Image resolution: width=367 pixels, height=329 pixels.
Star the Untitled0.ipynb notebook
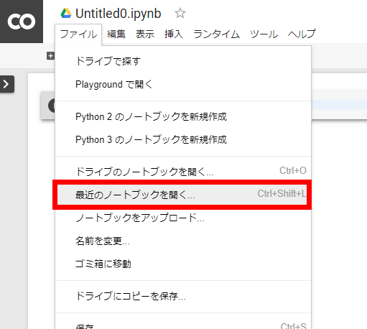click(x=180, y=13)
